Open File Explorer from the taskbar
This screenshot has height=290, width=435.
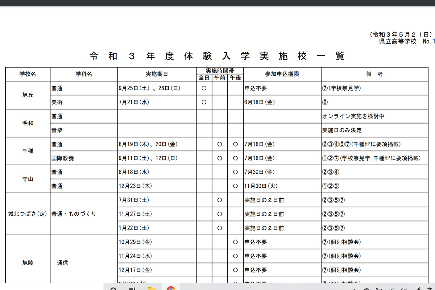point(152,289)
